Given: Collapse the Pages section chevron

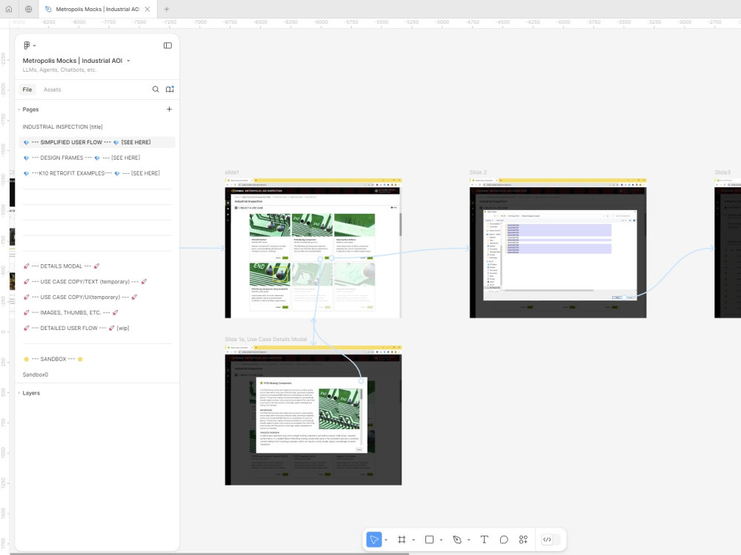Looking at the screenshot, I should 19,110.
